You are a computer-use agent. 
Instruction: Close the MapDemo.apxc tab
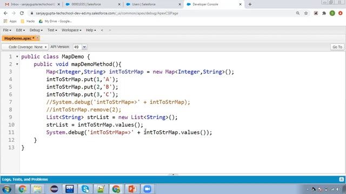pos(37,38)
